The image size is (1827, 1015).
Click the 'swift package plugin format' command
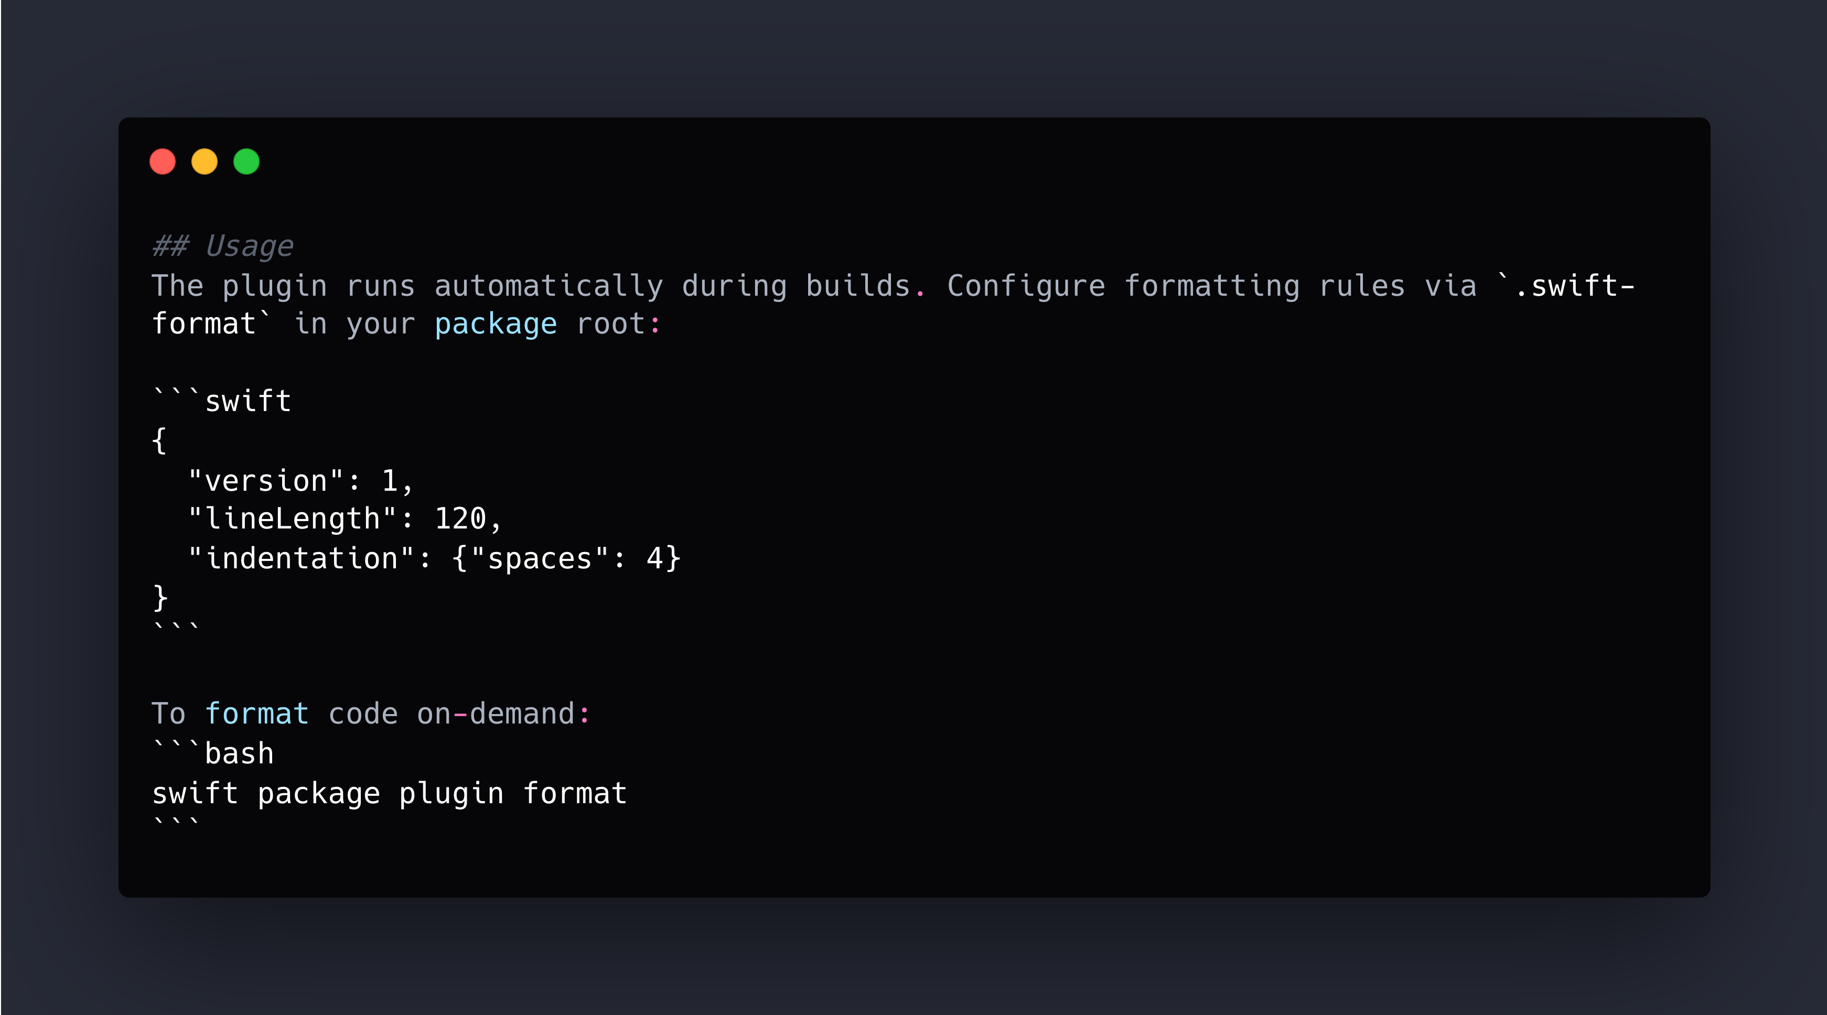click(390, 793)
